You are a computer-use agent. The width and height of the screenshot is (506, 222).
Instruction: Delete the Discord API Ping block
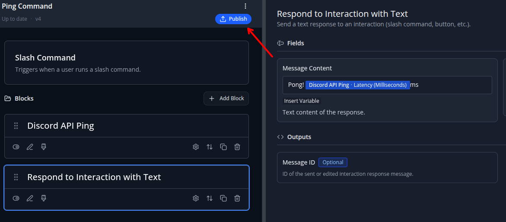point(237,147)
